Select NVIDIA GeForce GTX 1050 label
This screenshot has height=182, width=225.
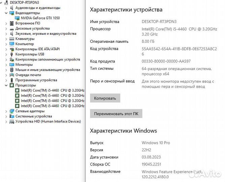[40, 18]
